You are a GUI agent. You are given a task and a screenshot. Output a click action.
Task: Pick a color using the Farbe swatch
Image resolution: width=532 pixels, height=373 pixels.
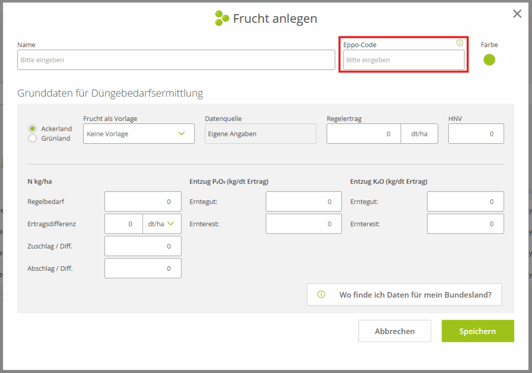pyautogui.click(x=489, y=60)
